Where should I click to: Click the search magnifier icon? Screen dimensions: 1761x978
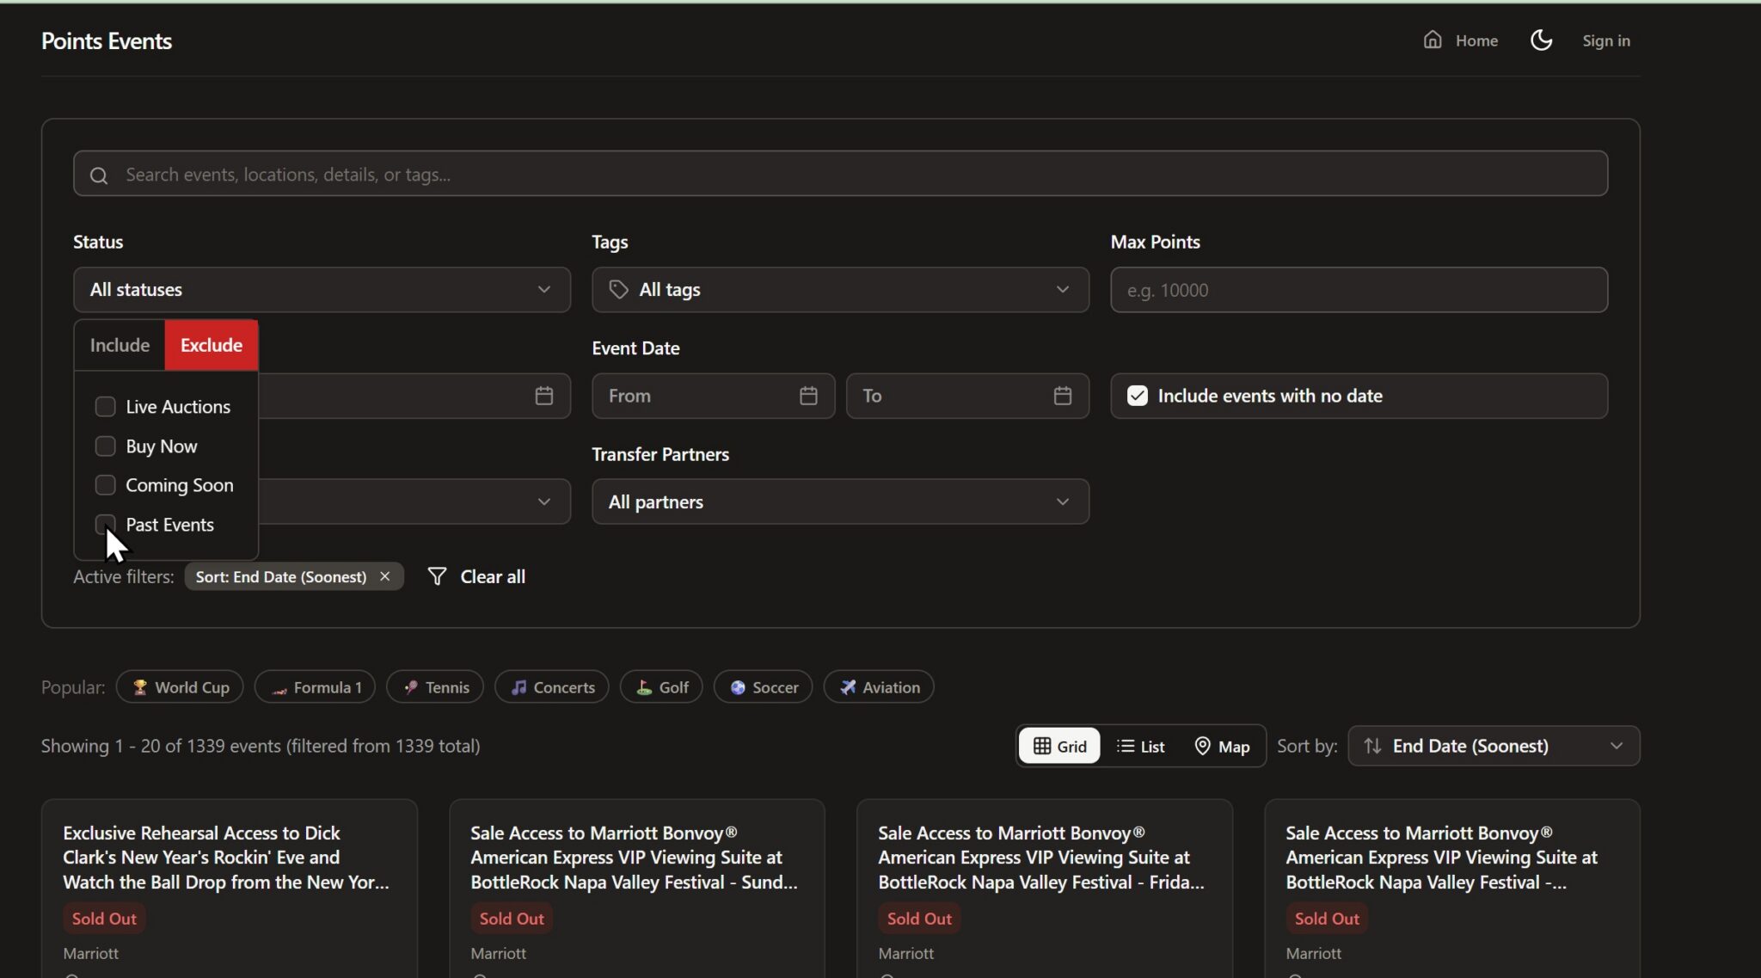99,175
